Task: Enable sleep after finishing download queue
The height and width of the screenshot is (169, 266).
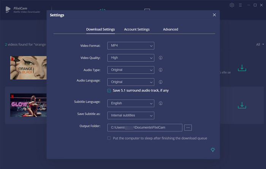Action: [109, 138]
